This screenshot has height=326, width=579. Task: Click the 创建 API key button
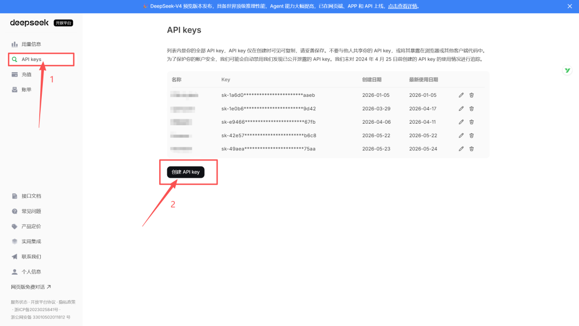click(185, 172)
